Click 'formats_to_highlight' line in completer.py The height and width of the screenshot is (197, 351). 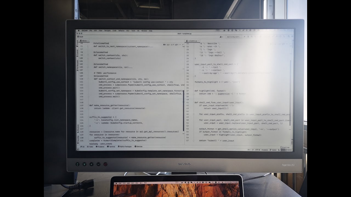point(217,82)
